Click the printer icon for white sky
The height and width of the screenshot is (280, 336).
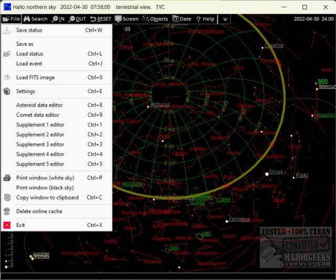coord(7,178)
